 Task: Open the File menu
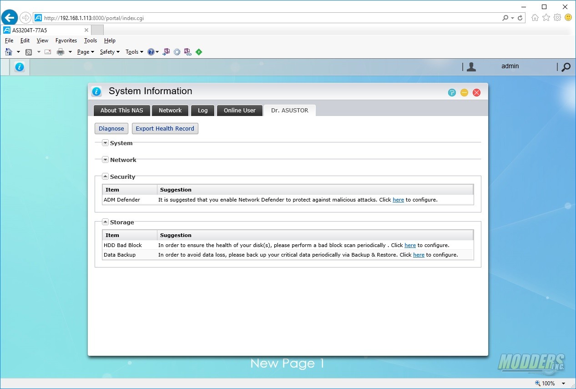pyautogui.click(x=9, y=40)
